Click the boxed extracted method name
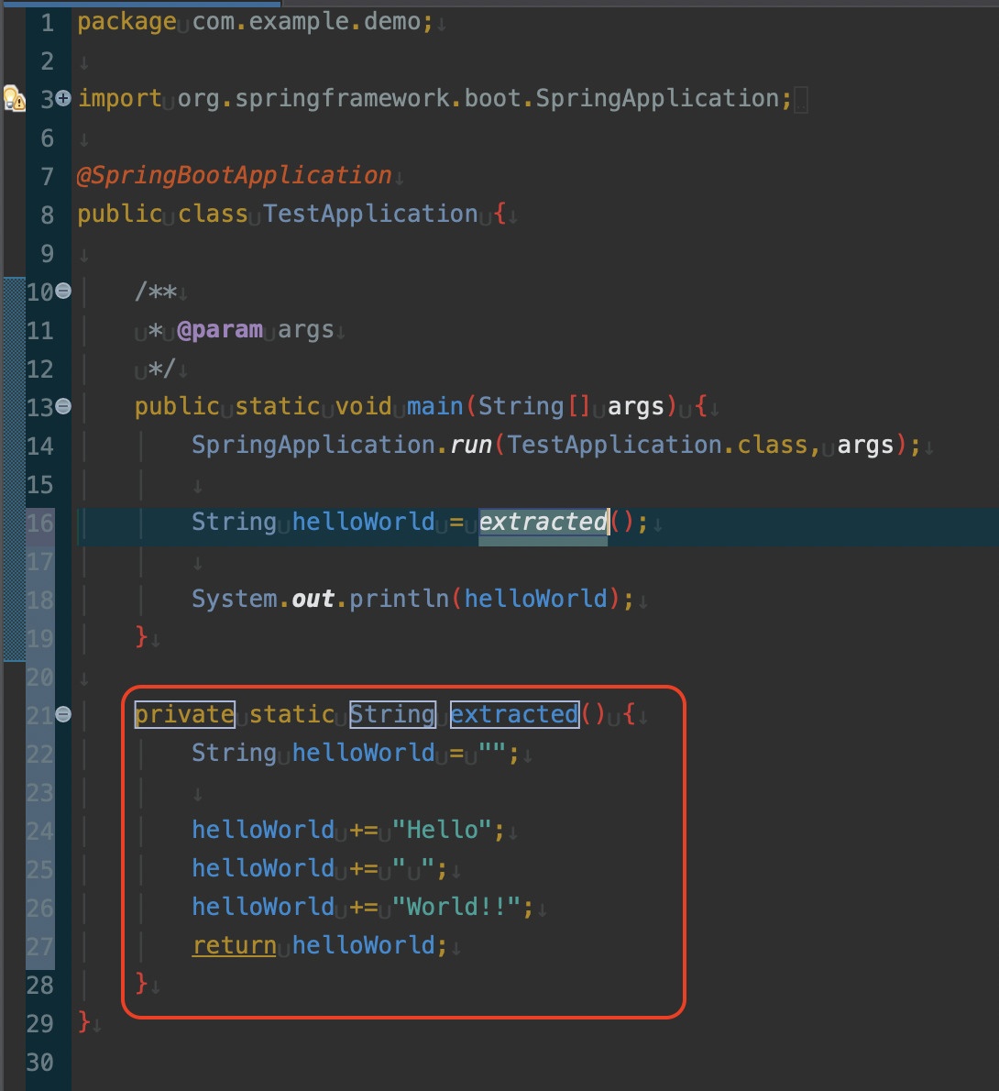This screenshot has height=1091, width=999. tap(514, 714)
